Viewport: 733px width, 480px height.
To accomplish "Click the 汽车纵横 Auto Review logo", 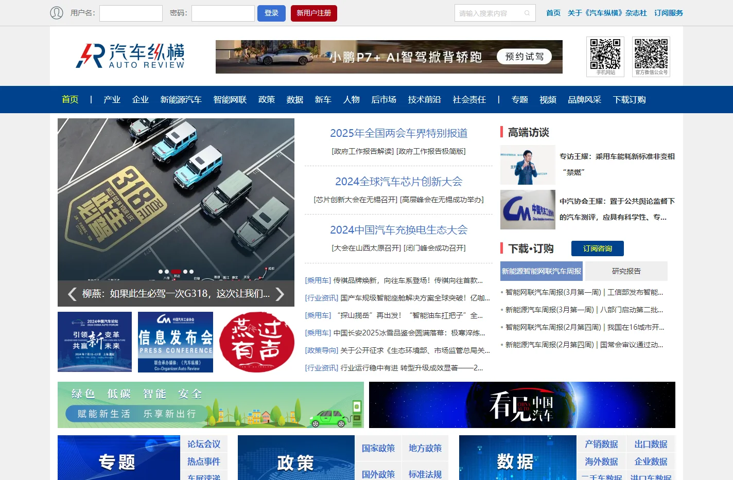I will 130,56.
